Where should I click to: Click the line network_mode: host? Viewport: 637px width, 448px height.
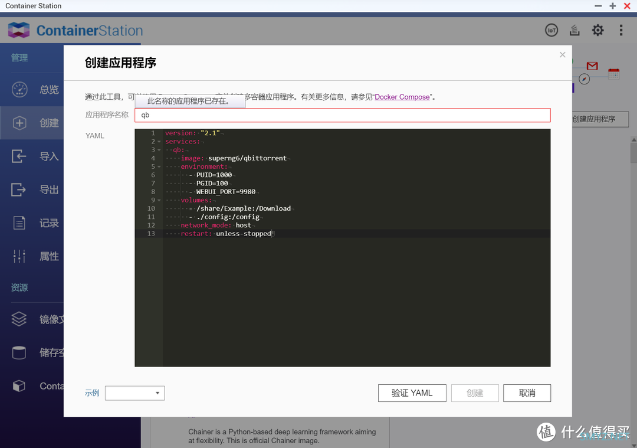(x=216, y=225)
